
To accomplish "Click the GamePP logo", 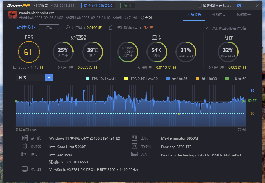I will [x=18, y=6].
